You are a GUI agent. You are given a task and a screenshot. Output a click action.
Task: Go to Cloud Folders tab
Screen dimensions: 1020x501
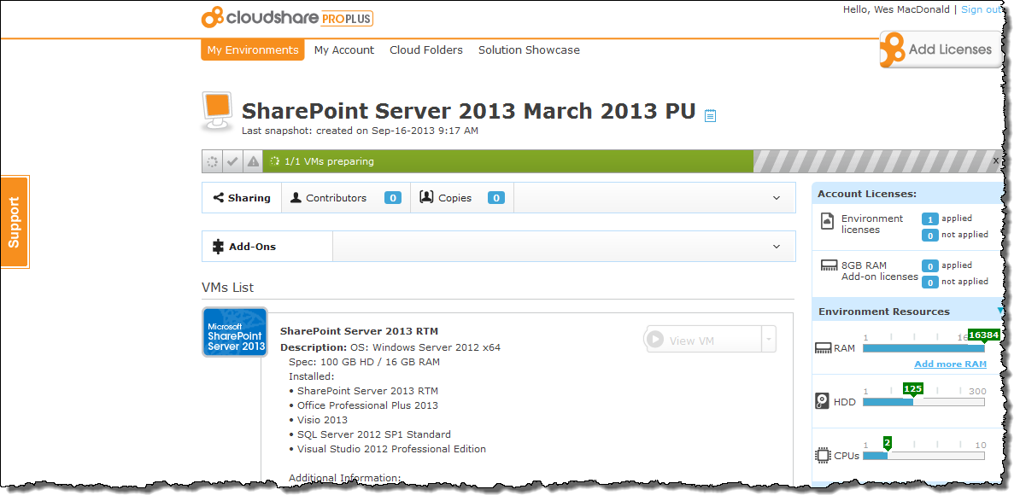pyautogui.click(x=425, y=50)
